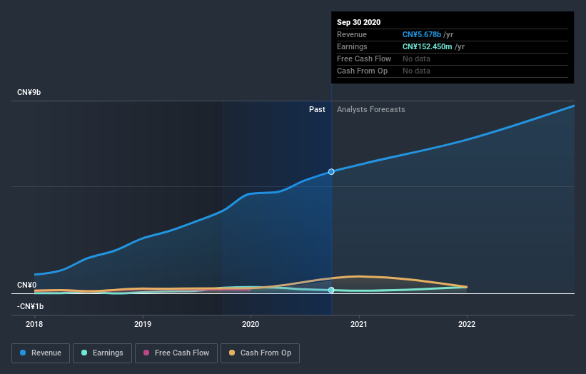Toggle the Free Cash Flow legend button
586x374 pixels.
point(176,353)
